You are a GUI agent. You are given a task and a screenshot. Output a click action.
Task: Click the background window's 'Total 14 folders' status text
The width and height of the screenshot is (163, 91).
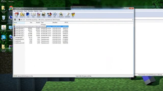tap(150, 75)
